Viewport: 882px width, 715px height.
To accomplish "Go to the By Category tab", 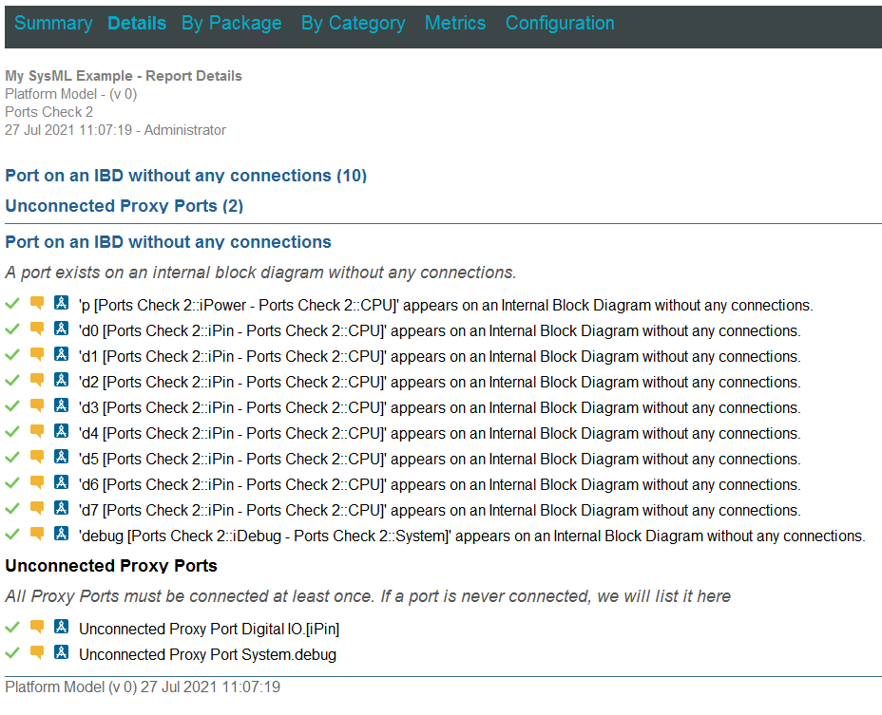I will coord(353,24).
